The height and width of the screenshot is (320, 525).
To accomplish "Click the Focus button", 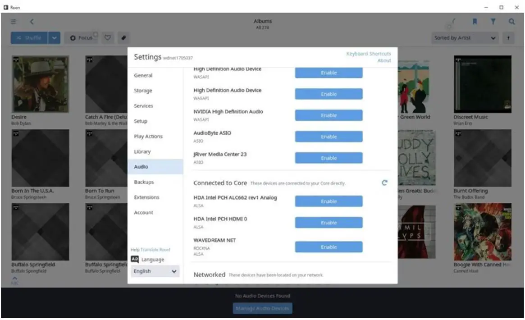I will (x=81, y=38).
